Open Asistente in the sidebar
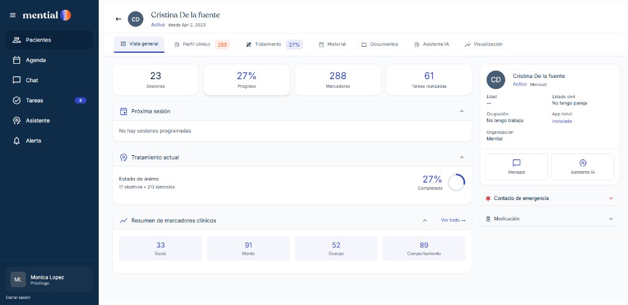This screenshot has height=305, width=628. coord(49,121)
